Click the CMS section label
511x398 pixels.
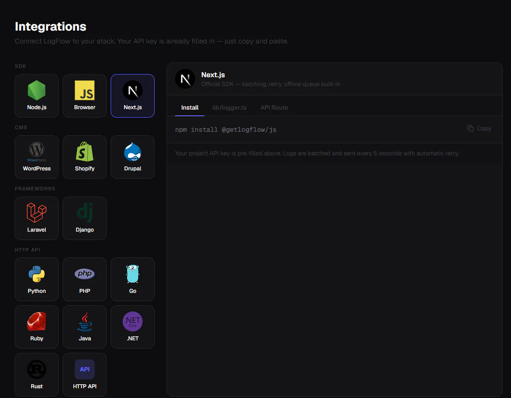(x=21, y=127)
